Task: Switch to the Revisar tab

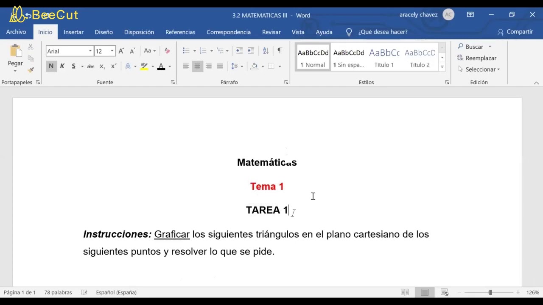Action: click(x=271, y=32)
